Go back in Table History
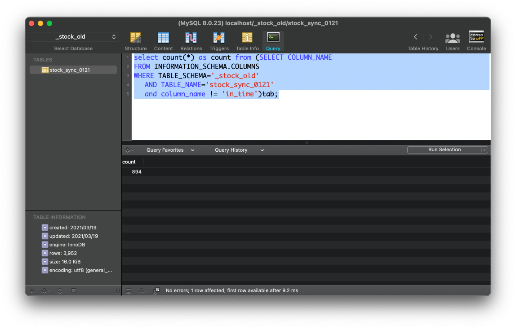516x329 pixels. [x=416, y=37]
